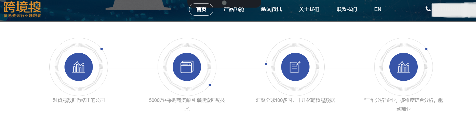This screenshot has width=476, height=133.
Task: Select the document edit icon for 汇聚全球100多国
Action: tap(295, 67)
